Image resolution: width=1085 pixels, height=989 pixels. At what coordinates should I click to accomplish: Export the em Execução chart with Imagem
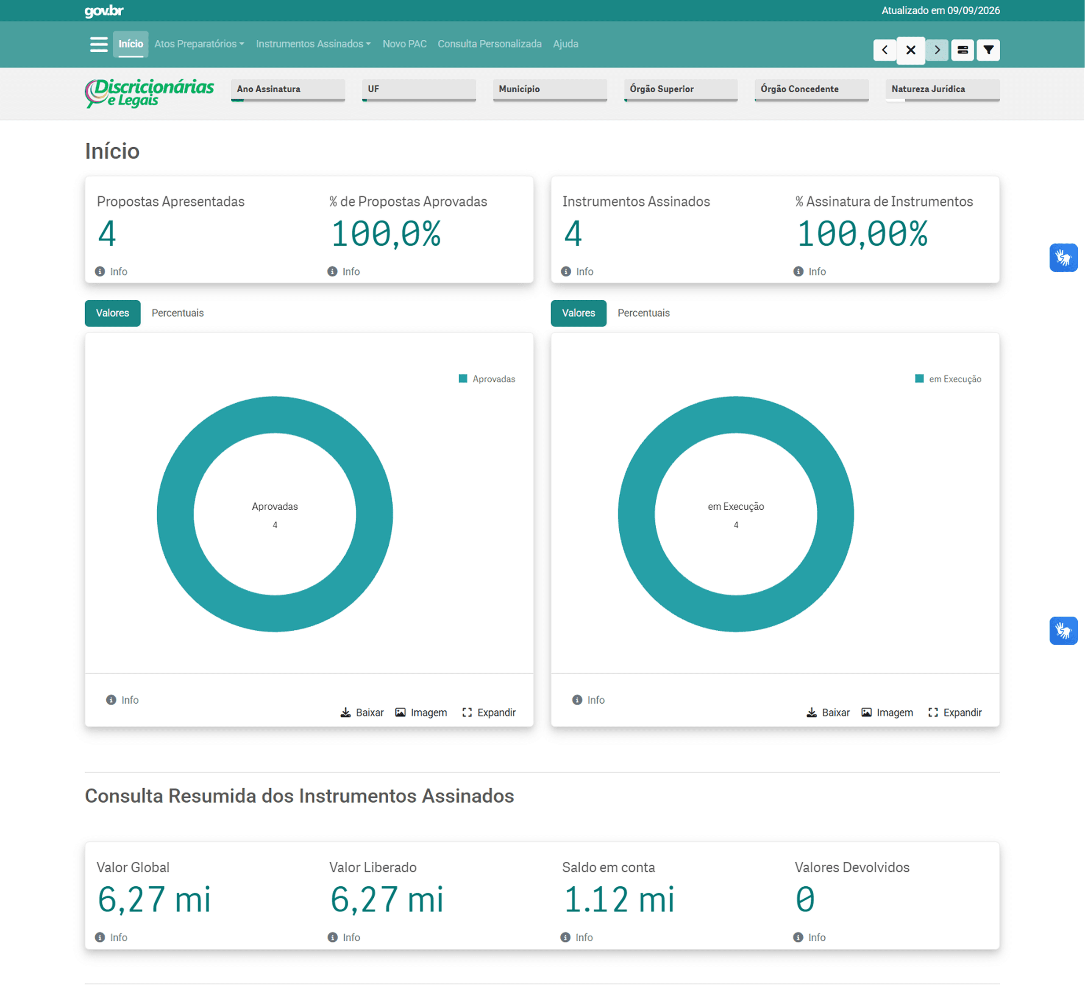887,712
